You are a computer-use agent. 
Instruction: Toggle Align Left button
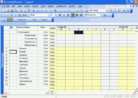[x=73, y=15]
